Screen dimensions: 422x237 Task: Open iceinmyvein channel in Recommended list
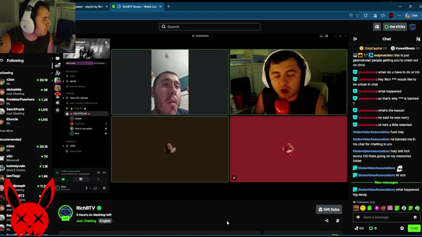point(24,168)
